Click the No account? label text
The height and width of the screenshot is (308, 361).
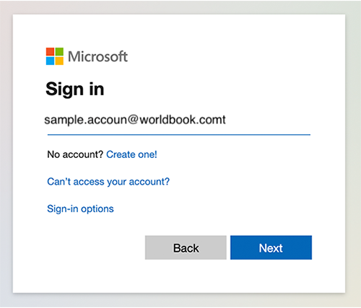tap(75, 154)
